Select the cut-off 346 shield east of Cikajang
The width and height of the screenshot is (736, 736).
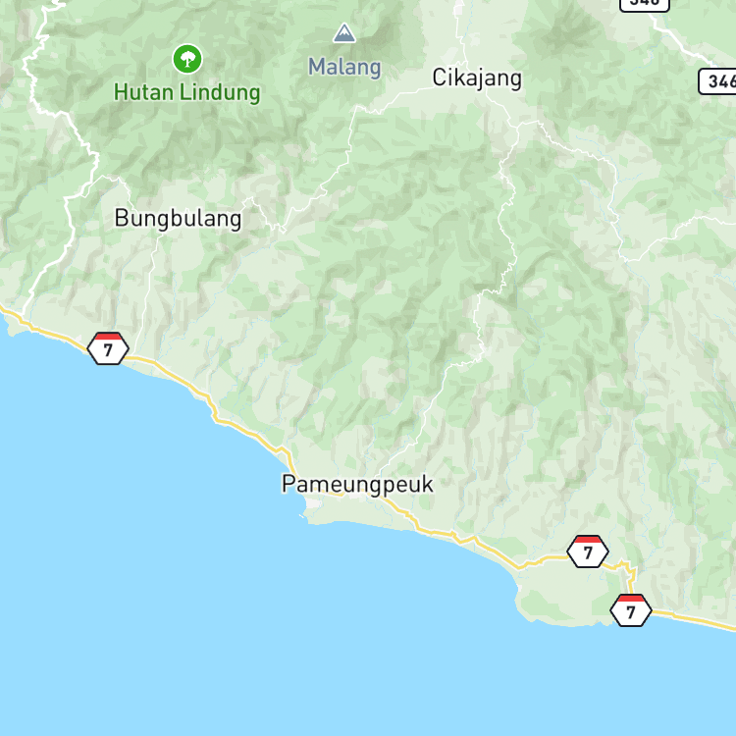pos(718,81)
